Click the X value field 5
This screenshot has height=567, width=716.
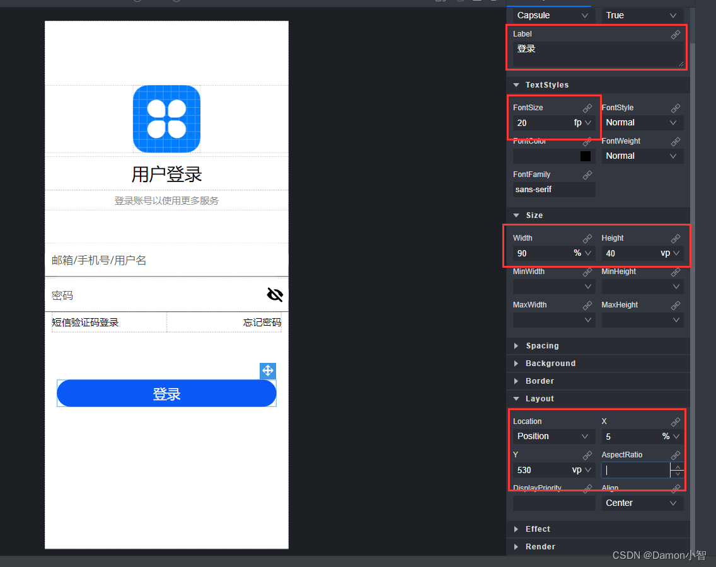tap(631, 437)
